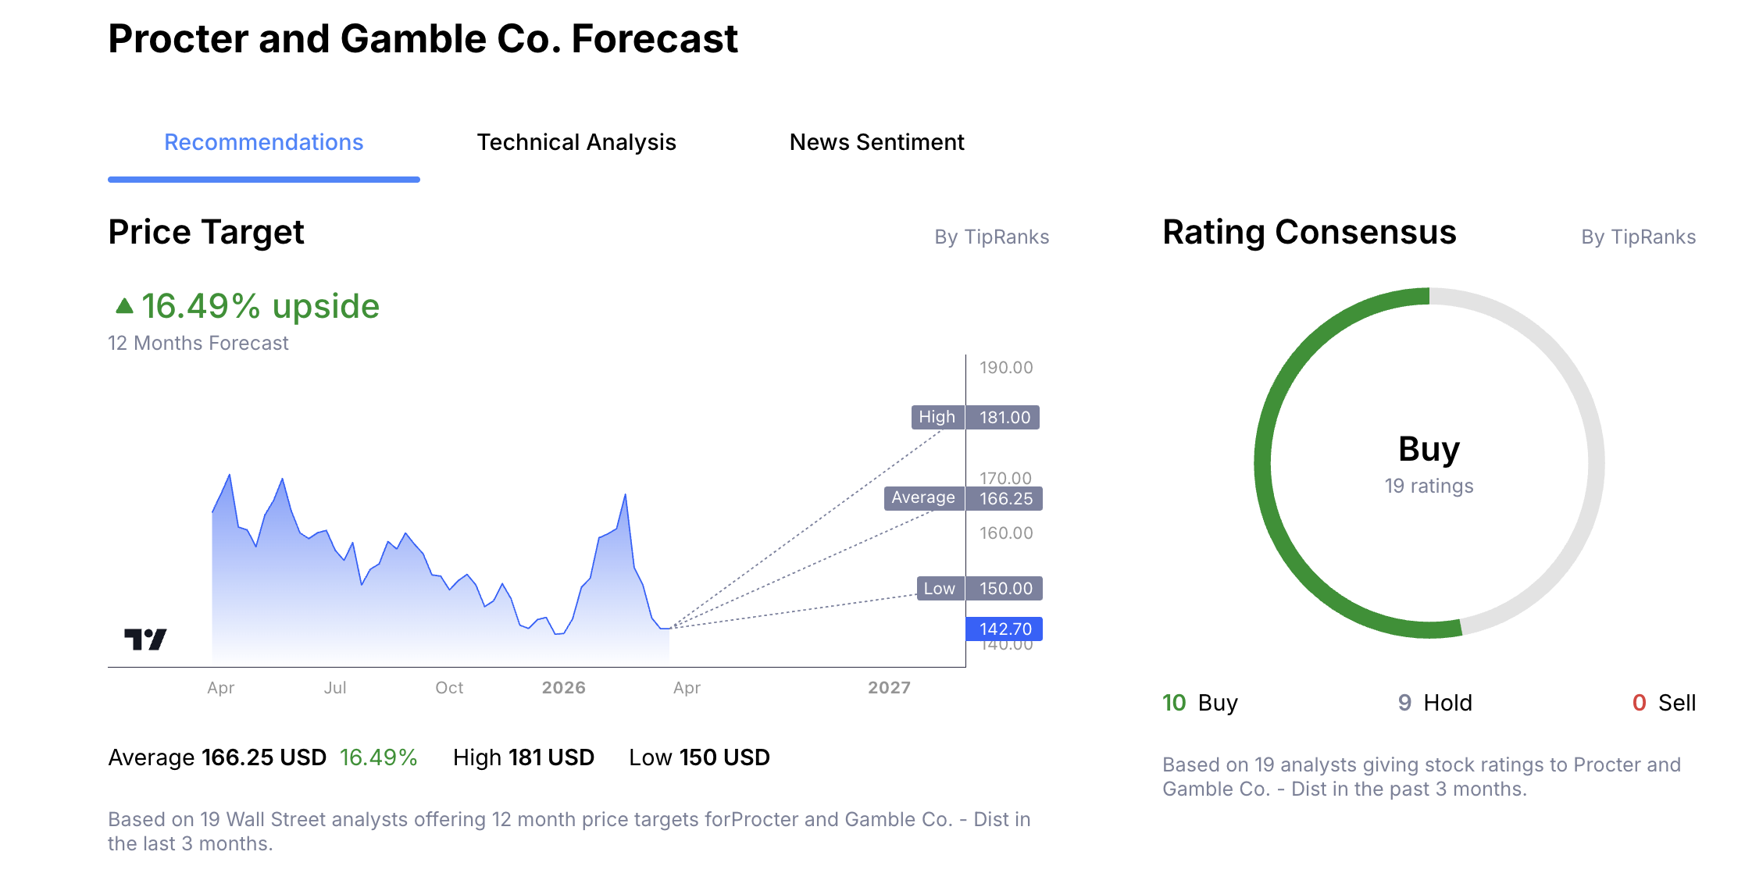Open the By TipRanks link near Rating Consensus
This screenshot has width=1745, height=873.
(x=1637, y=237)
